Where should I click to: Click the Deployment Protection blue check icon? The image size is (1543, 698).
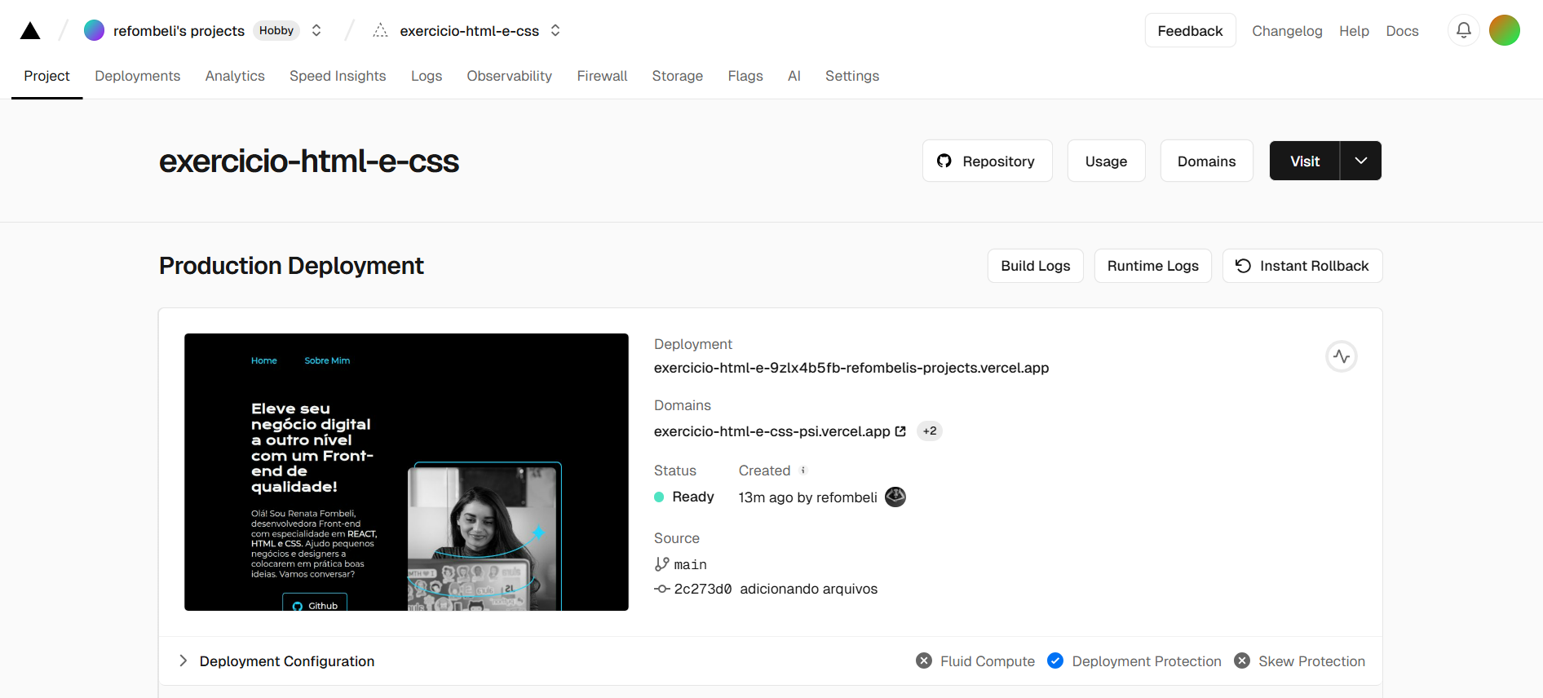click(1055, 660)
